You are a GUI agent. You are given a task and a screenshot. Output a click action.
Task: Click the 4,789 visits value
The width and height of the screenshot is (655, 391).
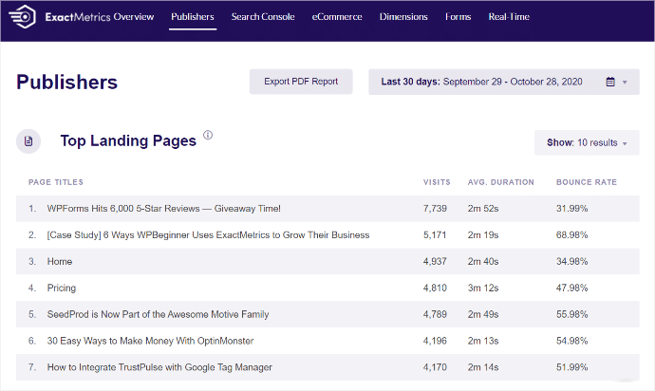click(x=435, y=314)
